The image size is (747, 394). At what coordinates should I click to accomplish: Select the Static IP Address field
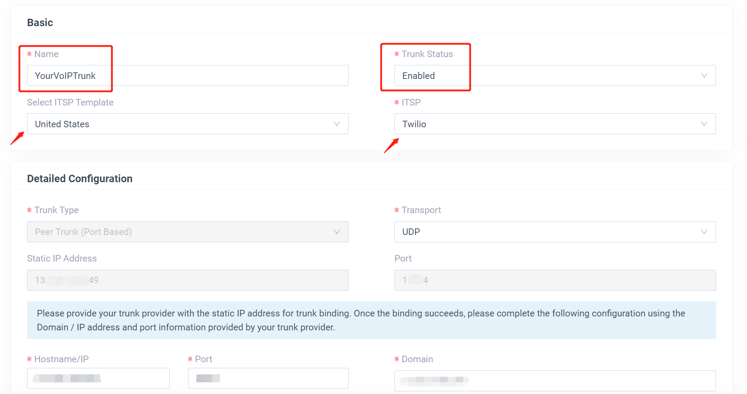[x=188, y=280]
